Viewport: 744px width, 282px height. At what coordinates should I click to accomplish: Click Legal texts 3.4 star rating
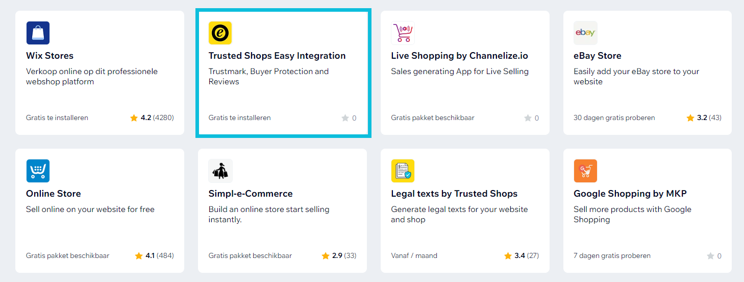tap(522, 256)
